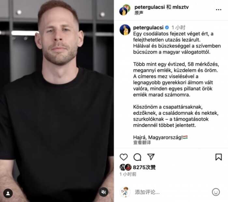Image resolution: width=228 pixels, height=202 pixels.
Task: Click the 添加评论 comment input field
Action: click(171, 192)
